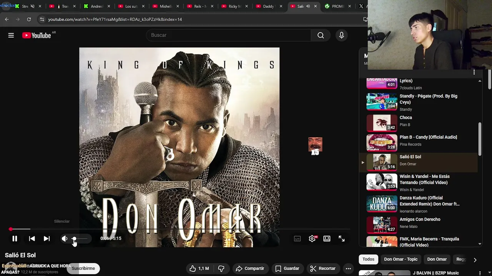Click the search magnifier button
This screenshot has width=492, height=276.
(321, 35)
